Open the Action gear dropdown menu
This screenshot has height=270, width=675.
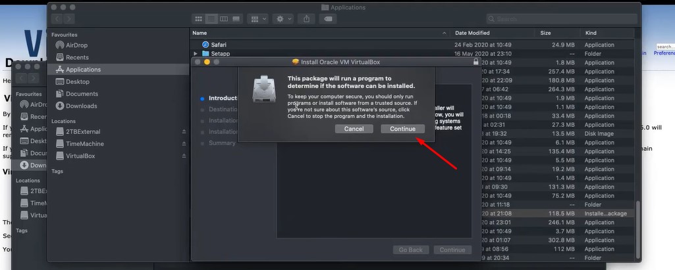tap(284, 19)
